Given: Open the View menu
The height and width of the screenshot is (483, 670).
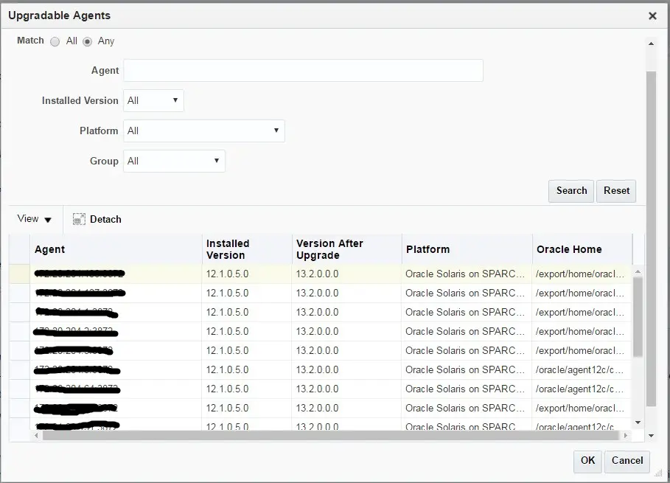Looking at the screenshot, I should click(x=34, y=219).
